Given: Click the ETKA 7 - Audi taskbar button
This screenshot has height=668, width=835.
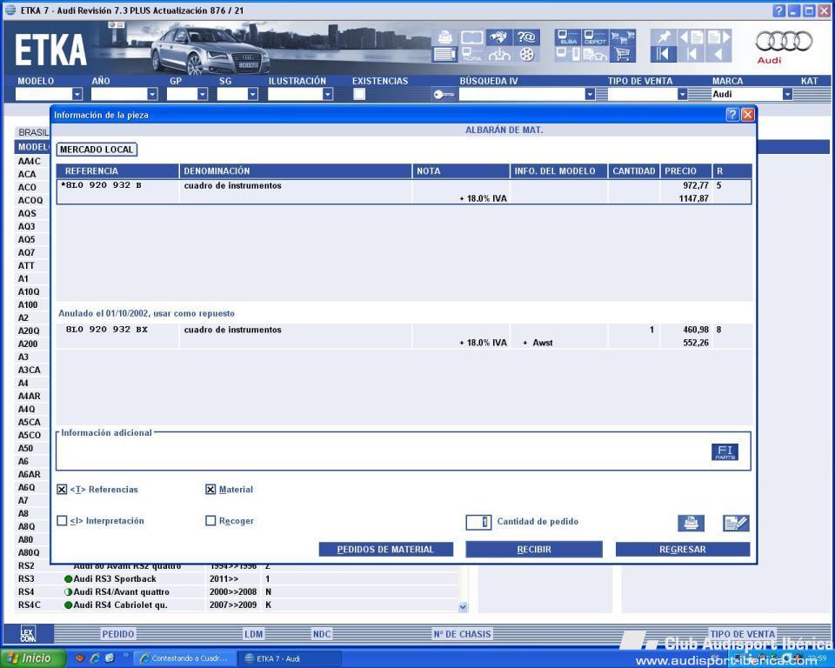Looking at the screenshot, I should click(289, 658).
